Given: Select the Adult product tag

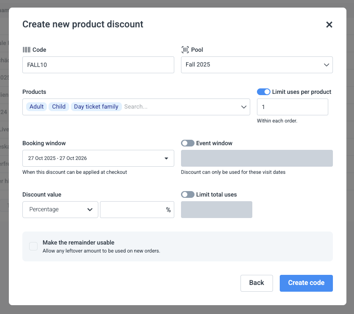Looking at the screenshot, I should 36,107.
